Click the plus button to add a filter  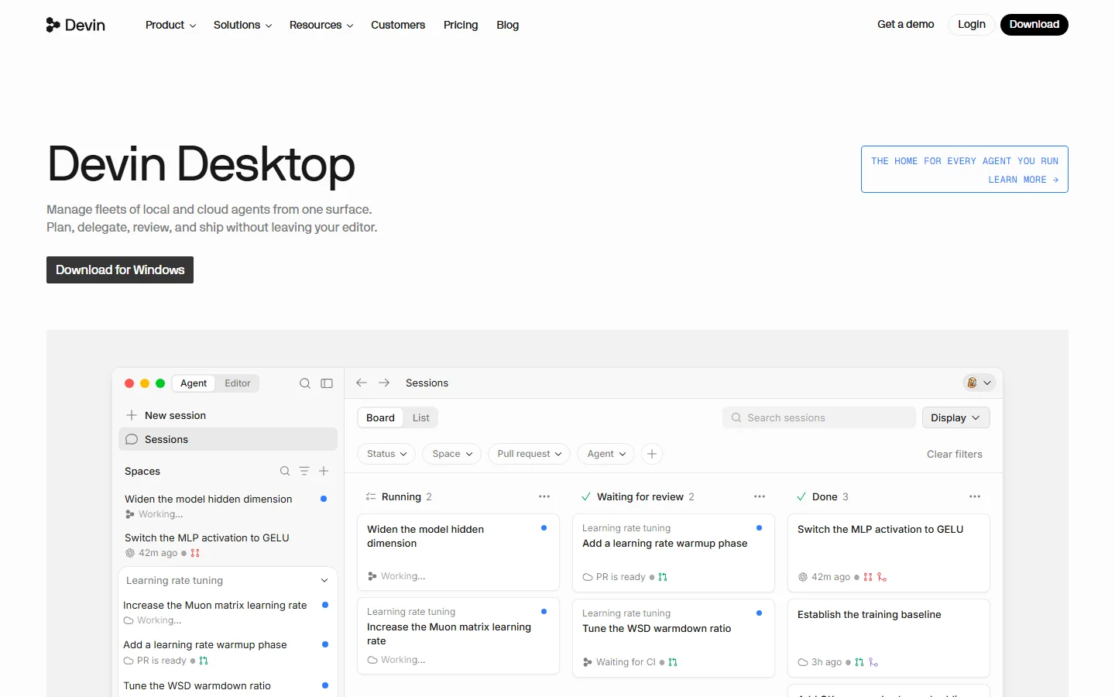click(x=652, y=454)
